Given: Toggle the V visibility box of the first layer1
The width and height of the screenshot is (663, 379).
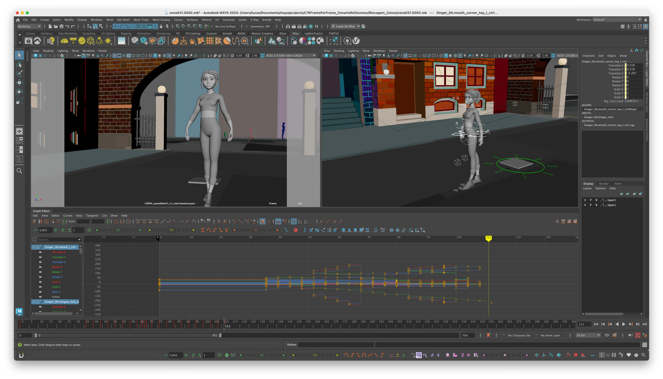Looking at the screenshot, I should click(x=585, y=200).
